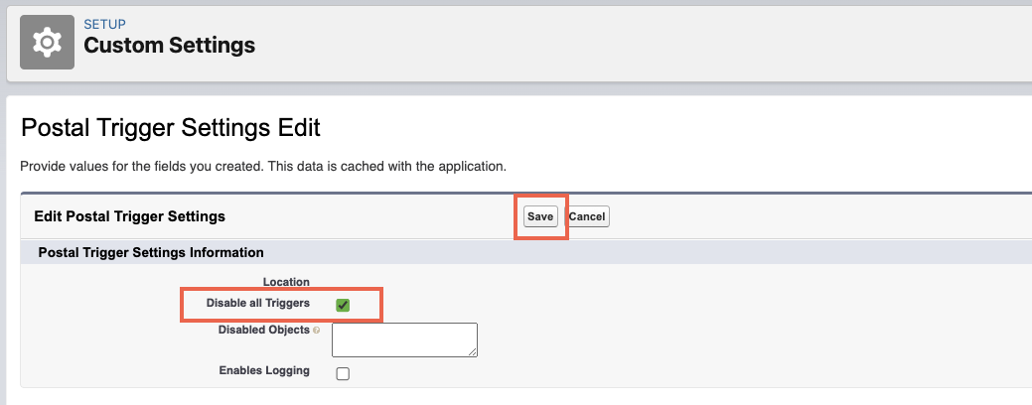This screenshot has width=1032, height=405.
Task: Cancel editing the trigger settings
Action: (587, 216)
